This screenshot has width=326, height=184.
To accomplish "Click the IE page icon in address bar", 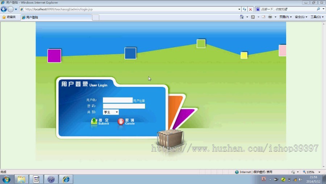I will 22,9.
